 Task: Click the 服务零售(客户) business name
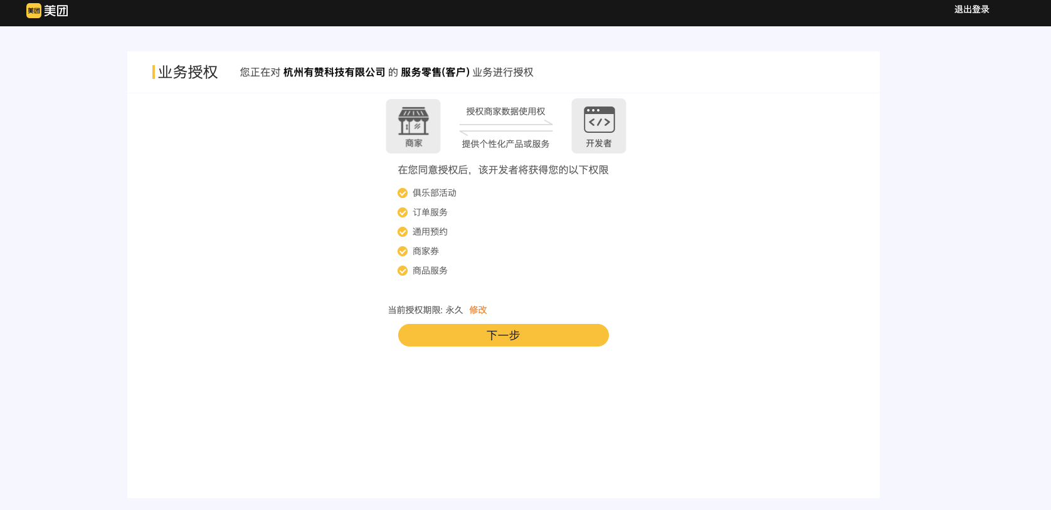(435, 73)
